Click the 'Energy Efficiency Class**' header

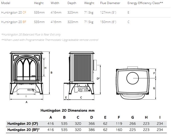[145, 3]
